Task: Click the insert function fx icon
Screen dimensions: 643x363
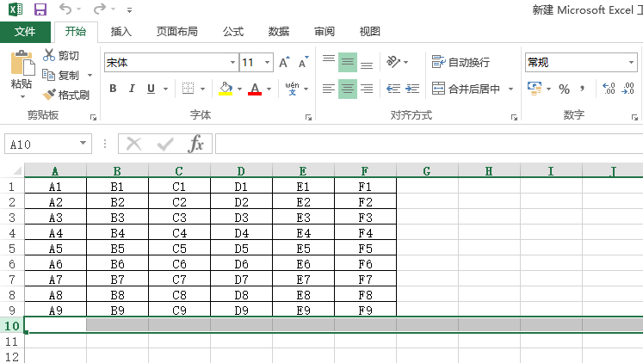Action: (x=196, y=144)
